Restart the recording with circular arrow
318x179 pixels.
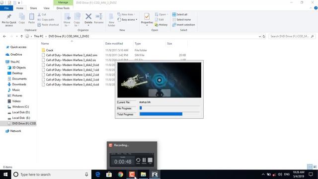tap(138, 160)
